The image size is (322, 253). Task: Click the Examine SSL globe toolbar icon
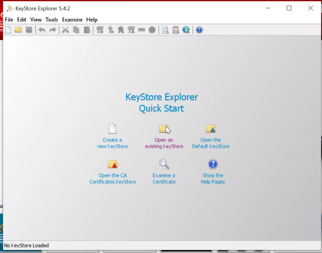point(186,30)
